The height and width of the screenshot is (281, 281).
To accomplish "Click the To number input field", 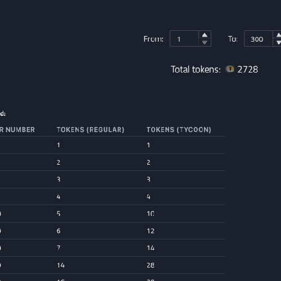I will click(259, 39).
